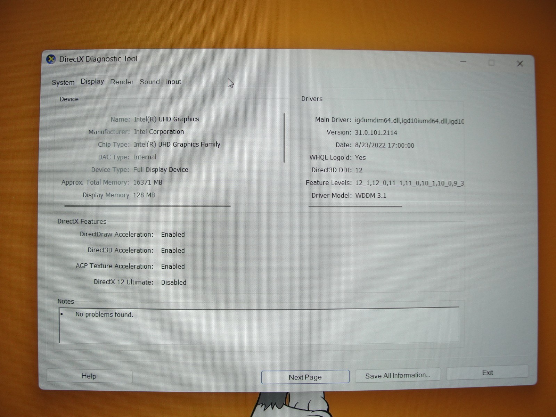Click 'Full Display Device' value

161,170
